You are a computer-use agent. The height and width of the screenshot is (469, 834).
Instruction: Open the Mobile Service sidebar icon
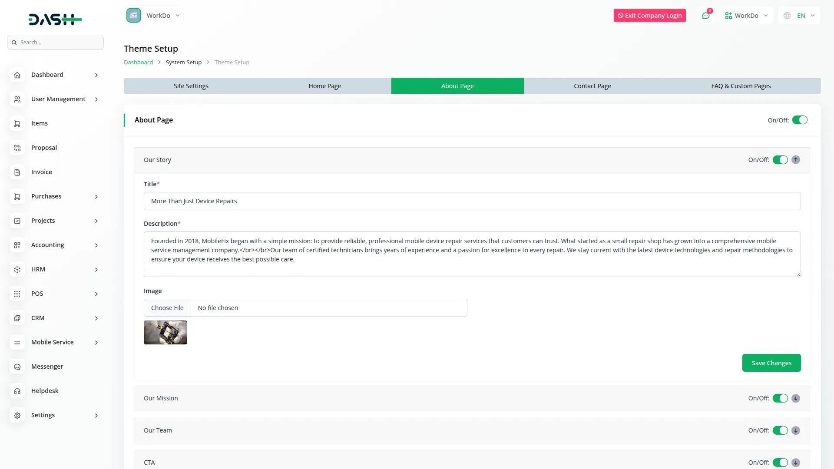click(17, 342)
